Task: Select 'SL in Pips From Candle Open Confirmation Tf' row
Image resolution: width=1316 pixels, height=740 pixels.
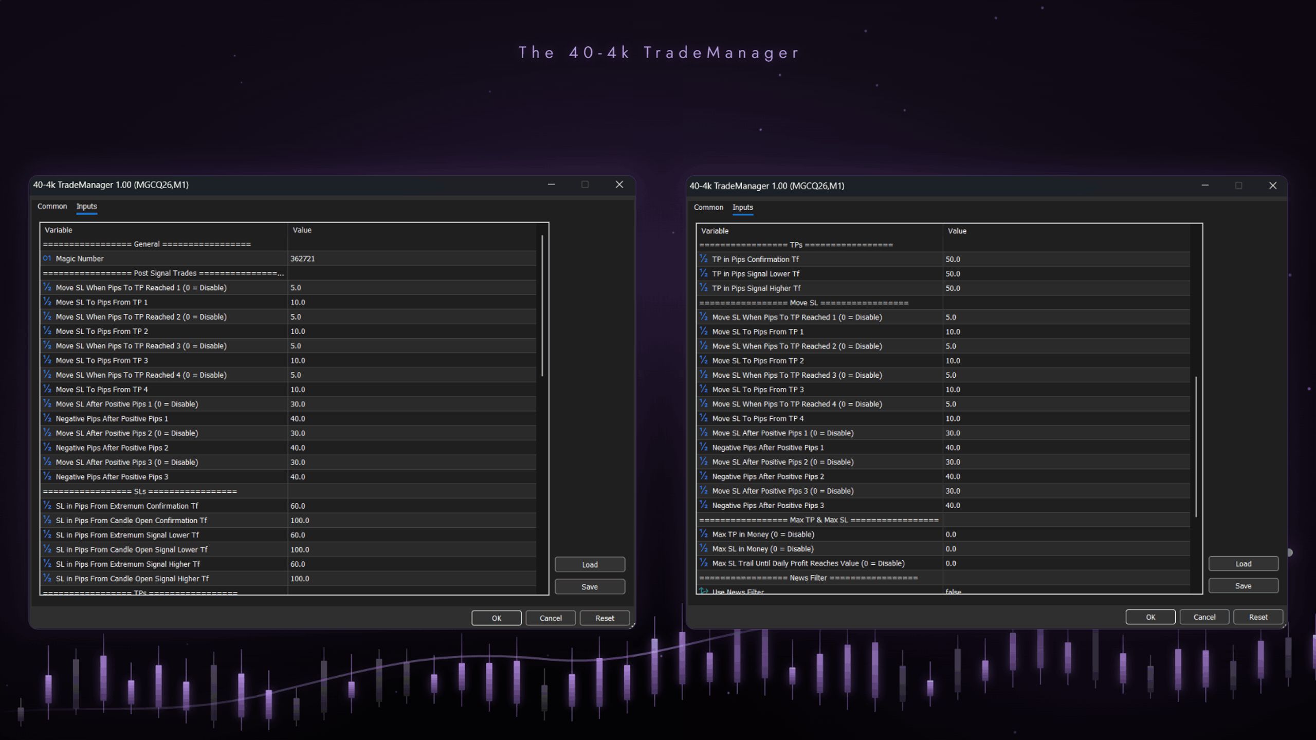Action: pos(289,521)
